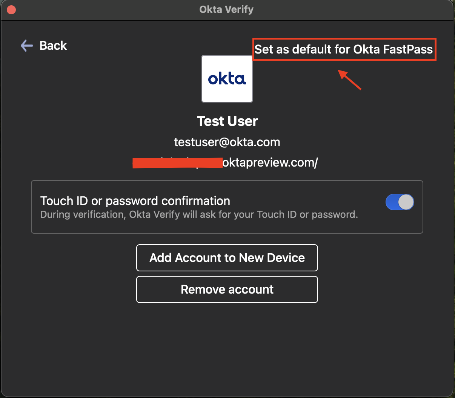This screenshot has width=455, height=398.
Task: Select the testuser@okta.com email text
Action: click(227, 142)
